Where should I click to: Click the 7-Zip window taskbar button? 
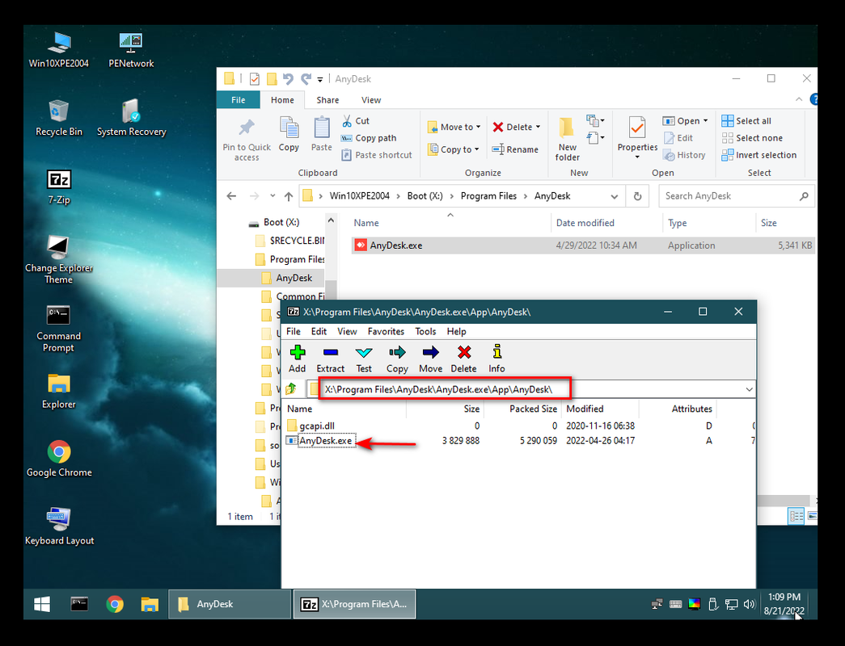coord(355,604)
